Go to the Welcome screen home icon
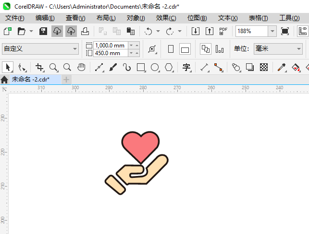Image resolution: width=309 pixels, height=234 pixels. pyautogui.click(x=4, y=80)
